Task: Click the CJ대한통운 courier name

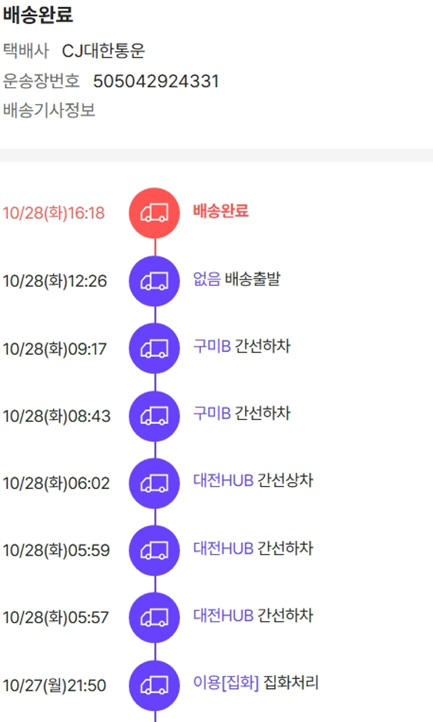Action: coord(103,51)
